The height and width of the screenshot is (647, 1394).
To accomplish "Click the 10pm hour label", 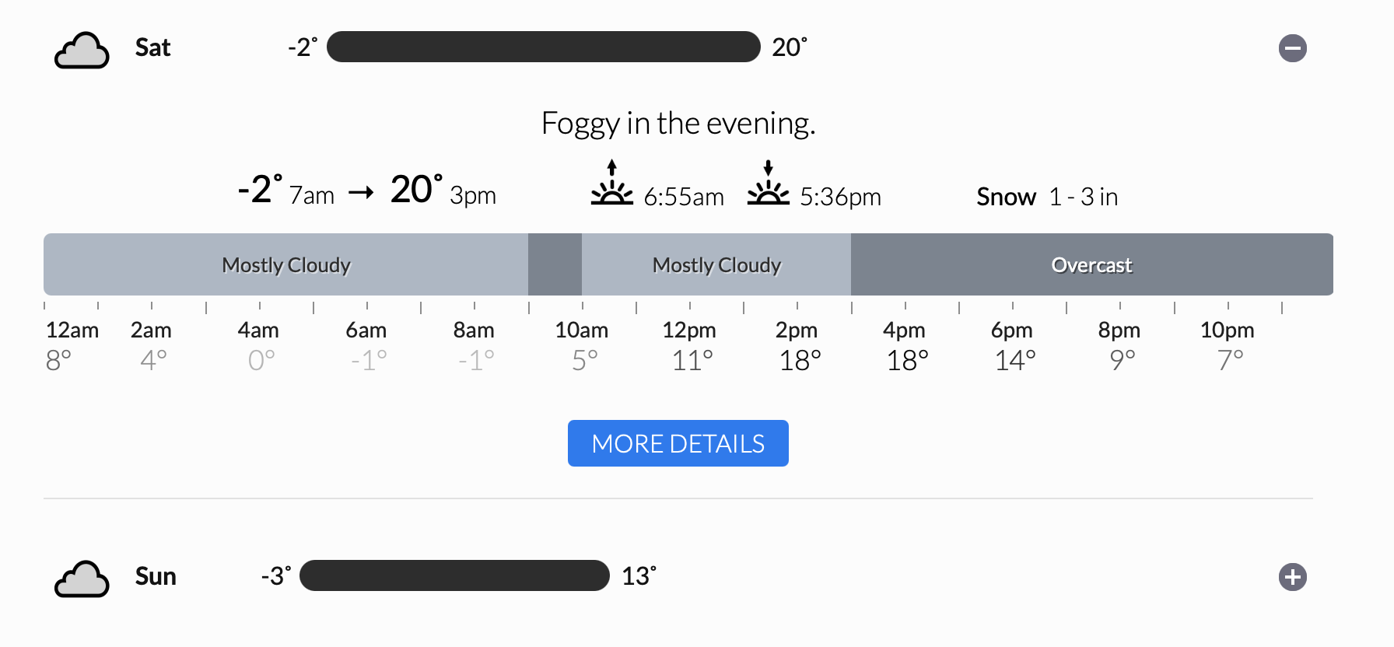I will (x=1227, y=330).
